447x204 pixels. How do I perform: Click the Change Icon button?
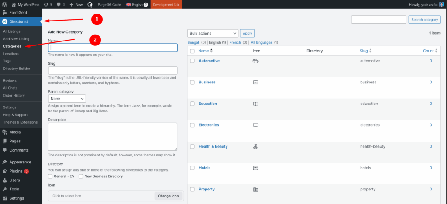click(168, 196)
